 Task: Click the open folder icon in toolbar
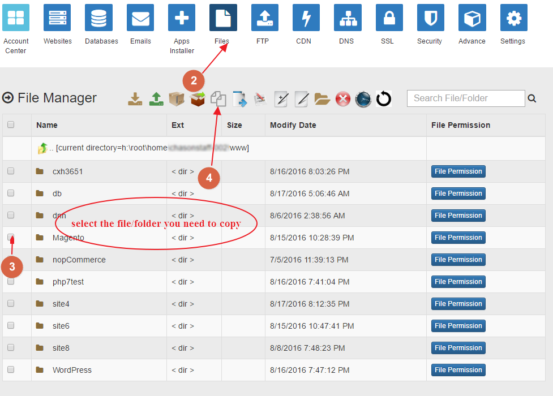(x=322, y=99)
